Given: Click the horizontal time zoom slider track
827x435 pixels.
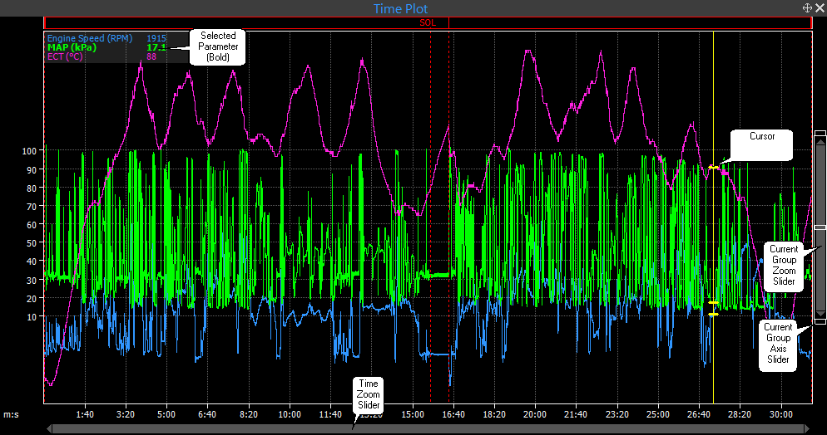Looking at the screenshot, I should point(428,429).
